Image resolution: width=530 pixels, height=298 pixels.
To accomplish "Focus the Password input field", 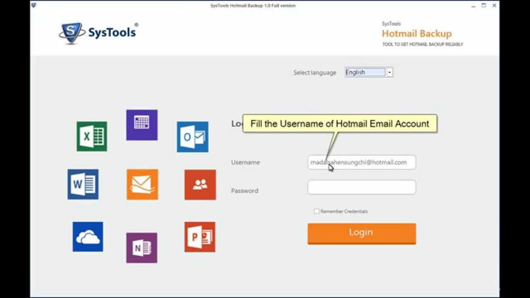I will pyautogui.click(x=361, y=187).
